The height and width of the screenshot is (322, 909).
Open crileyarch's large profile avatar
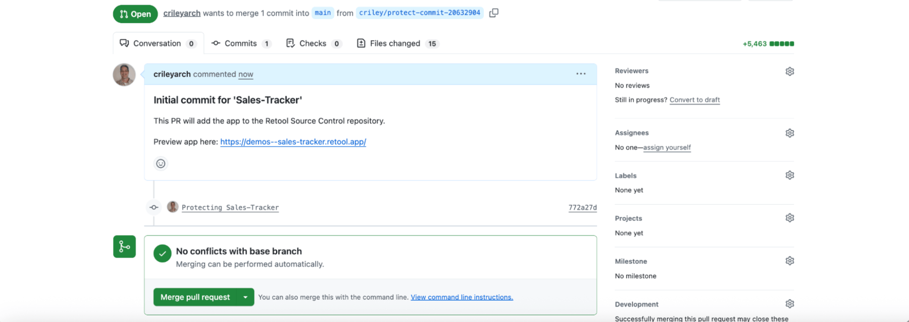124,75
